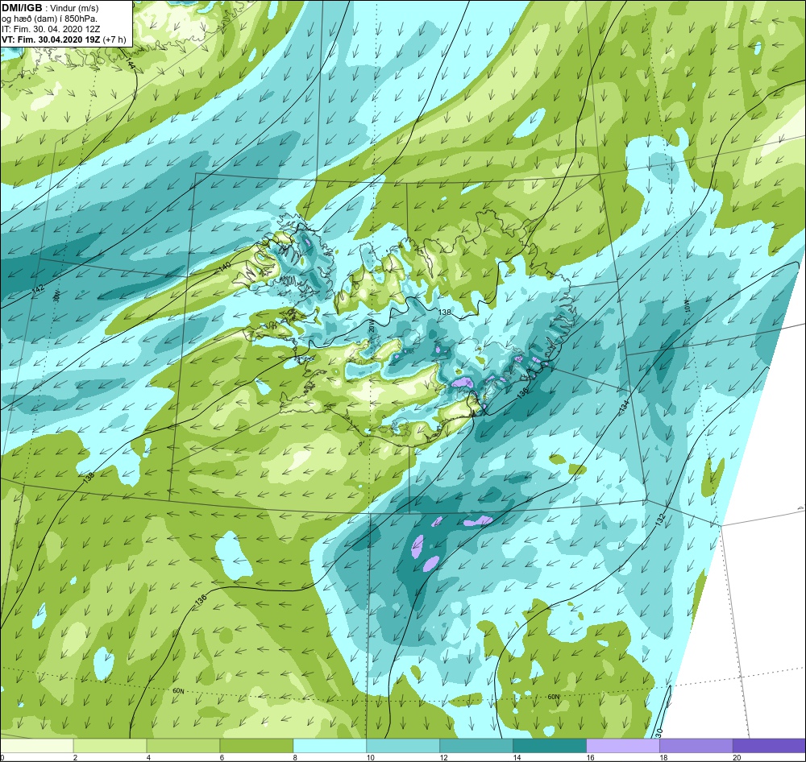Select the 'VT: Fim. 30.04.2020 19Z (+7 h)' line
The height and width of the screenshot is (762, 806).
64,39
